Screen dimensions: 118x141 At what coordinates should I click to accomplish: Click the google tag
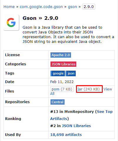(x=58, y=73)
